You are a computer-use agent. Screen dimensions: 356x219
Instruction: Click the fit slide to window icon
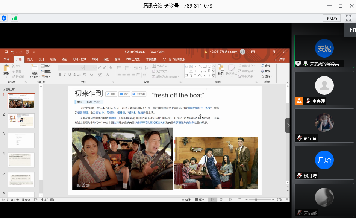[x=287, y=200]
